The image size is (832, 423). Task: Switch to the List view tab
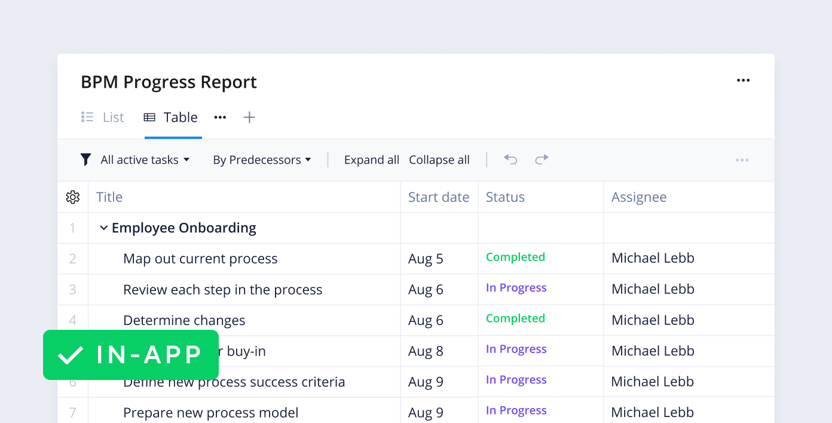point(113,117)
